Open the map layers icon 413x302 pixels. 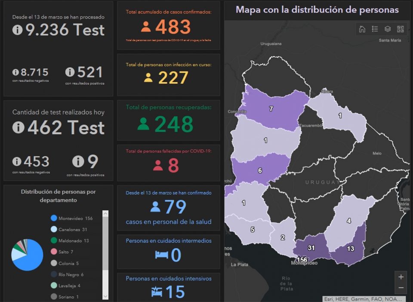(x=388, y=29)
